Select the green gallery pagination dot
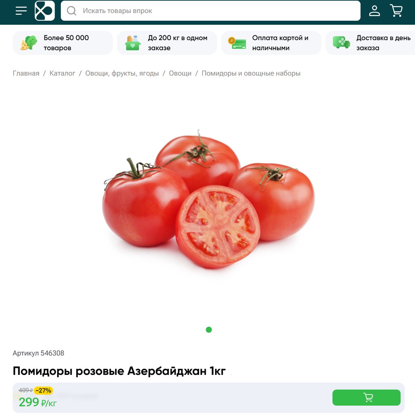Screen dimensions: 415x415 tap(209, 329)
